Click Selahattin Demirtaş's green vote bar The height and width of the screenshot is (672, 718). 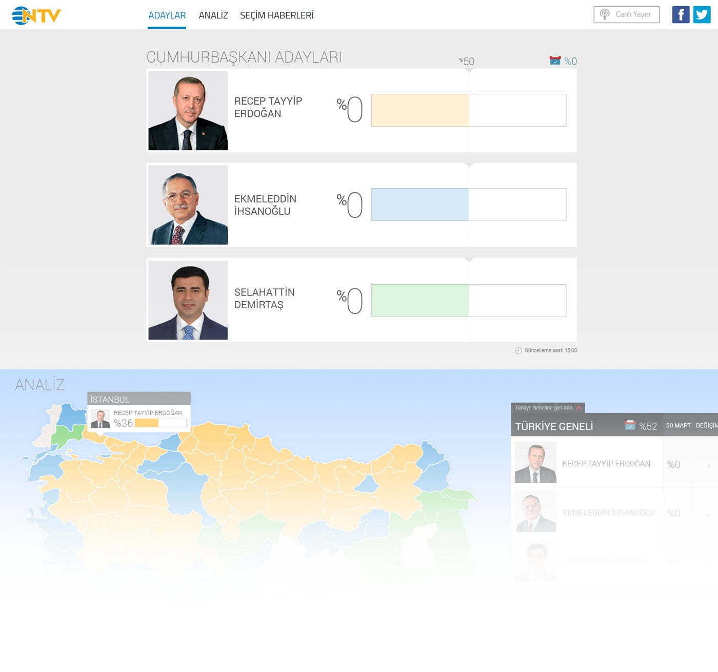tap(420, 301)
